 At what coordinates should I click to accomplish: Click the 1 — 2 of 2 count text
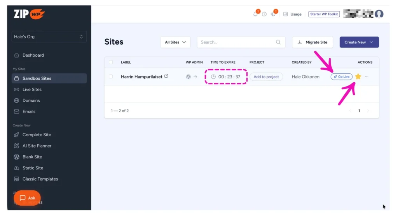click(x=120, y=111)
